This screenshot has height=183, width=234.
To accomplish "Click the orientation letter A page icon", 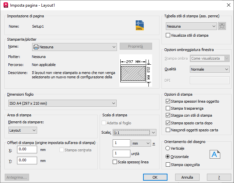I will click(215, 154).
